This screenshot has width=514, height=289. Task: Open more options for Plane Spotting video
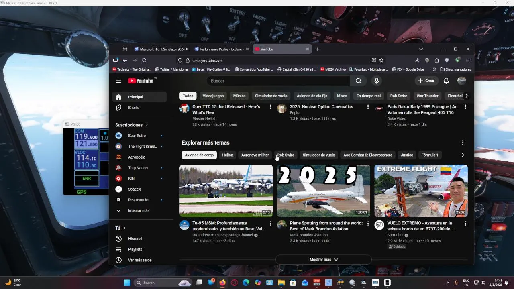pyautogui.click(x=368, y=223)
